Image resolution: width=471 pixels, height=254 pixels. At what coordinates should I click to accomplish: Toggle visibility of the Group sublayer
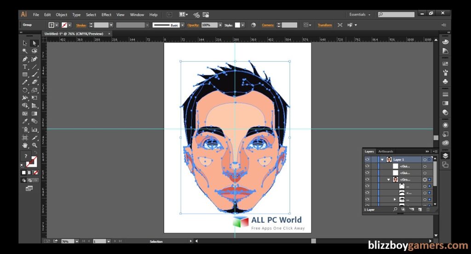pyautogui.click(x=367, y=179)
